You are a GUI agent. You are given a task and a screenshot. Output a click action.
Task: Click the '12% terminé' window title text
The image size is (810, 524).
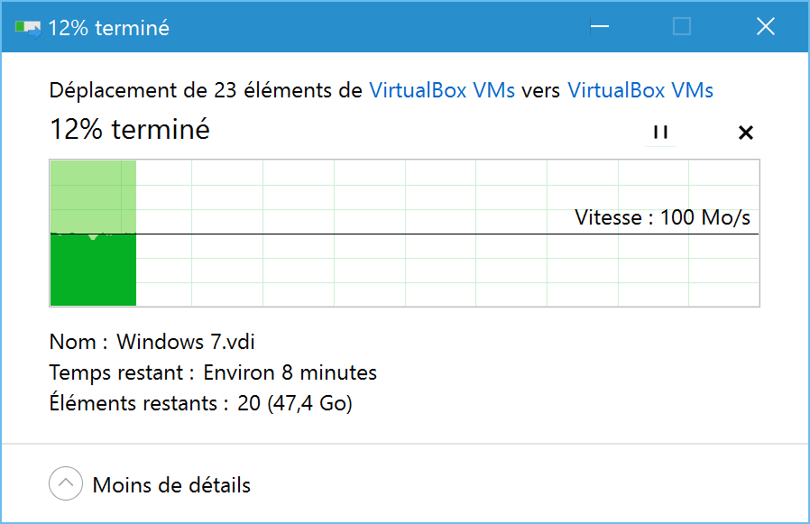108,29
